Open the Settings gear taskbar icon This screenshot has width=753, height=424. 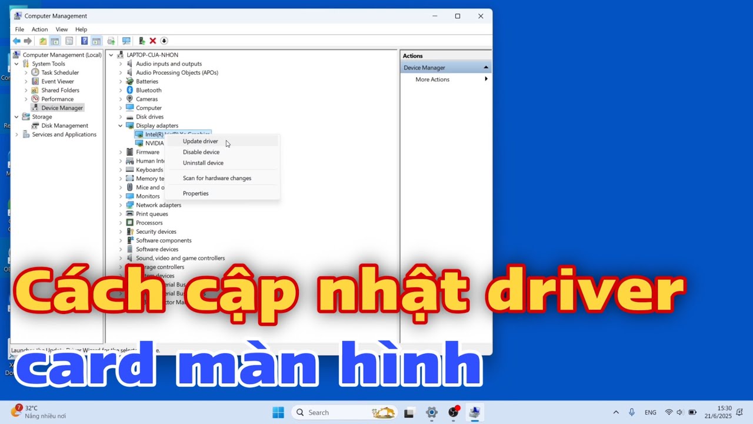coord(432,412)
